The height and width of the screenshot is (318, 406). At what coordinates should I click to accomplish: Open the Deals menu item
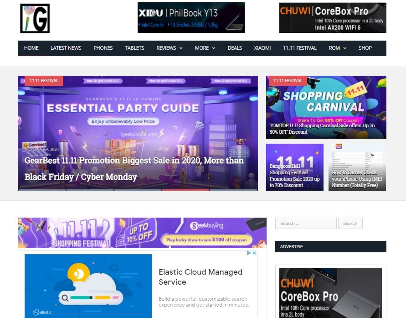(235, 48)
